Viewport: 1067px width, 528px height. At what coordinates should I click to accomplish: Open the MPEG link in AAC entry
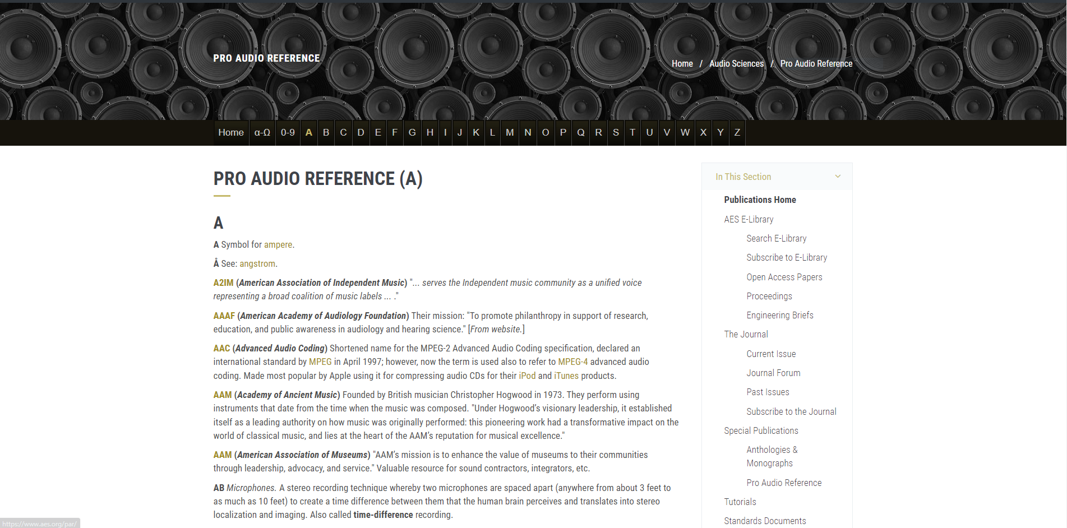320,362
